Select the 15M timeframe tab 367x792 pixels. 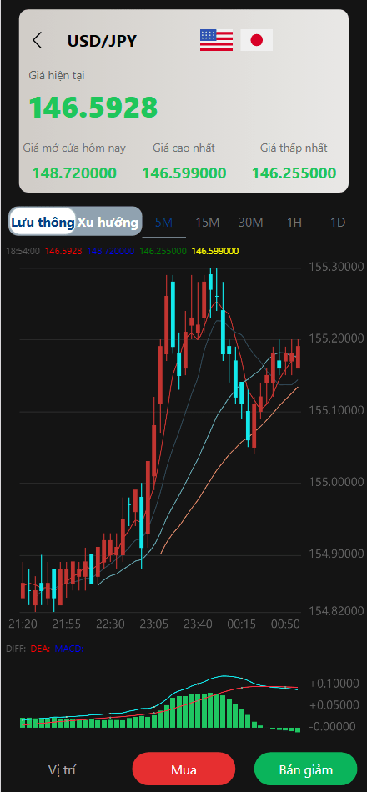[x=207, y=223]
